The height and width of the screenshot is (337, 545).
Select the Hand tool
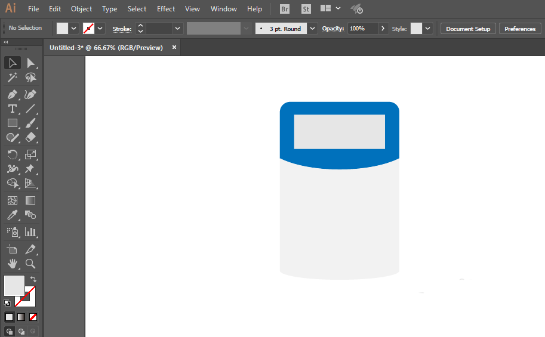click(x=12, y=264)
